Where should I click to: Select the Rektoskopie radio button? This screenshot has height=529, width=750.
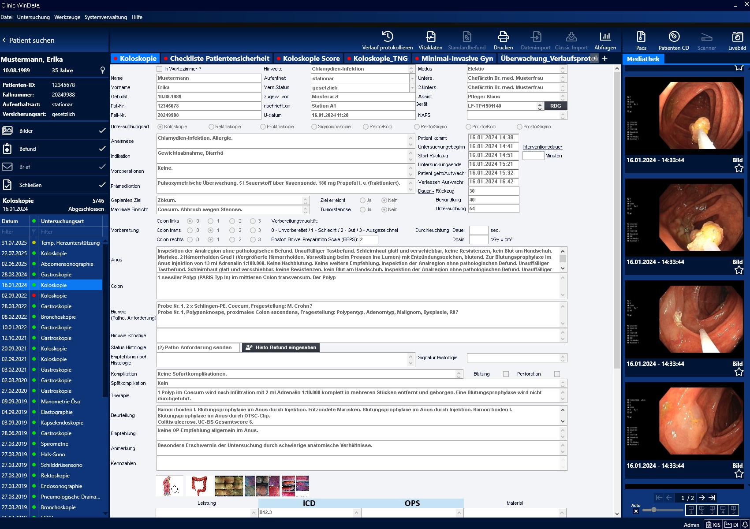(x=212, y=127)
